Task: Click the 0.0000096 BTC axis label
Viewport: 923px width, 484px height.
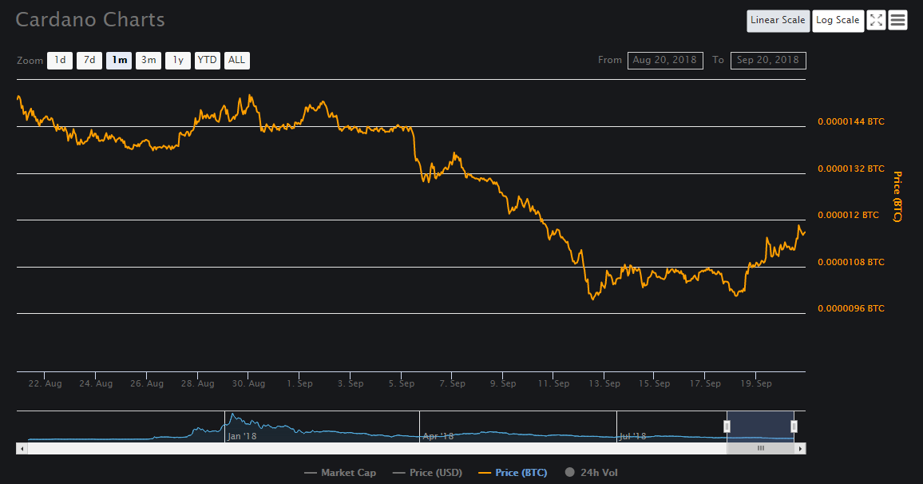Action: pos(851,308)
